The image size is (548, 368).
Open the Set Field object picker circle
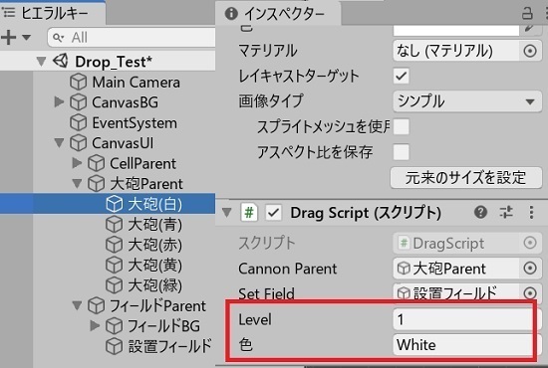click(x=530, y=293)
